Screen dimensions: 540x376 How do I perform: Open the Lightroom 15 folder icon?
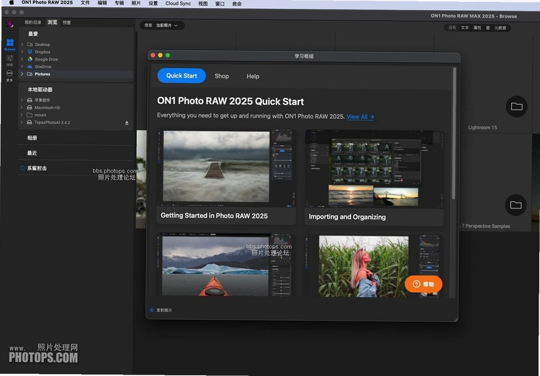[516, 107]
